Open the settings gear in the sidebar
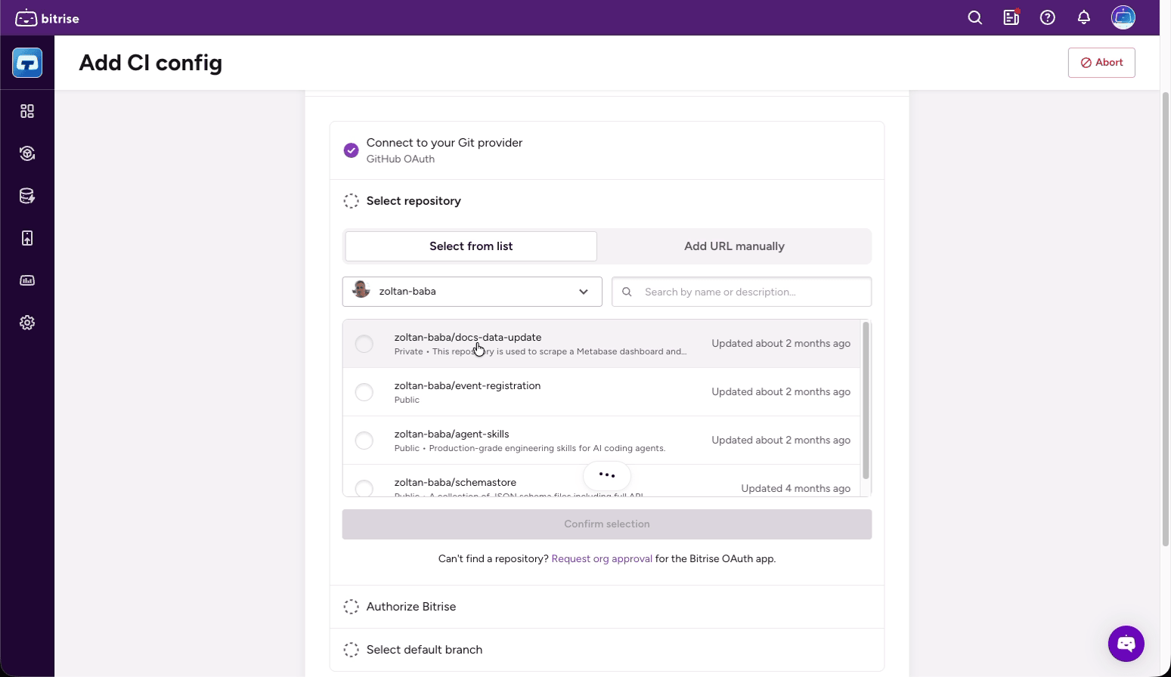Viewport: 1171px width, 677px height. coord(27,323)
